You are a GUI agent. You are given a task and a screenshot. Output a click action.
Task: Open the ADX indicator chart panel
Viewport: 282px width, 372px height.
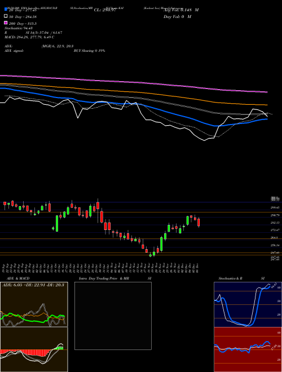[x=34, y=304]
